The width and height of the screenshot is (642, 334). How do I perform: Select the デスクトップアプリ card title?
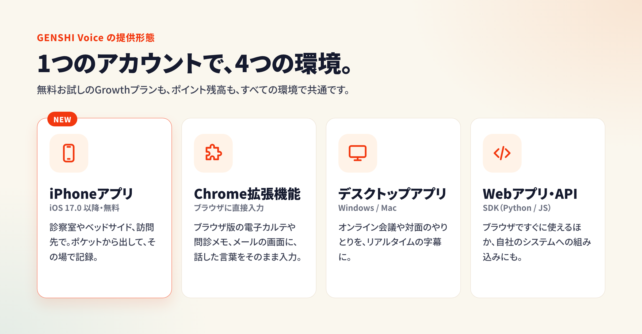point(392,194)
